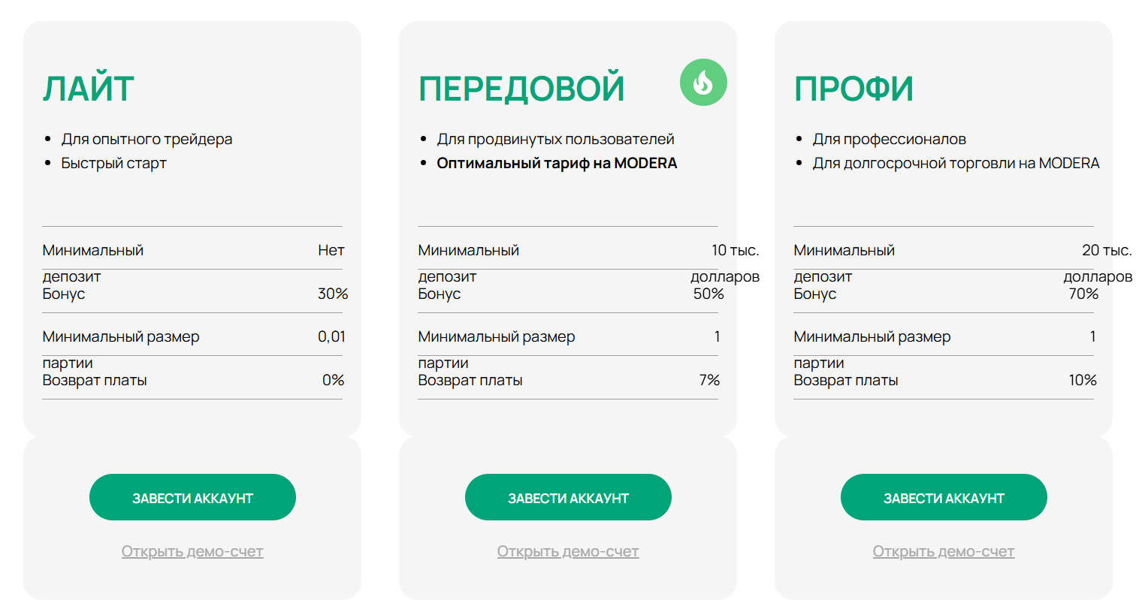Click the ПРОФИ plan heading
Viewport: 1136px width, 609px height.
click(854, 89)
